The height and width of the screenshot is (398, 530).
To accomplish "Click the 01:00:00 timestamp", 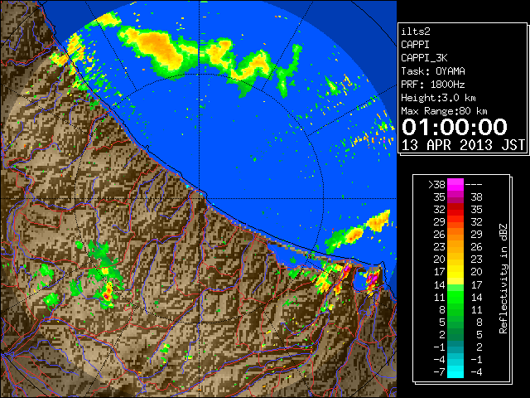I will tap(455, 127).
